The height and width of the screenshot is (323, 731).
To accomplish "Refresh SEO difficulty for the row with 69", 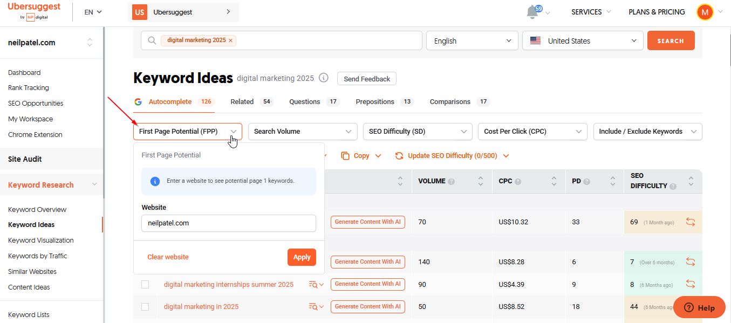I will (691, 222).
